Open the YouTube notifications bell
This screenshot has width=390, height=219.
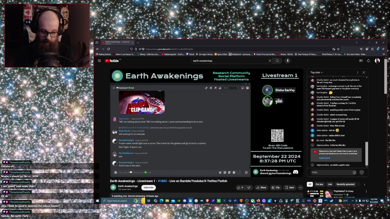pyautogui.click(x=368, y=61)
